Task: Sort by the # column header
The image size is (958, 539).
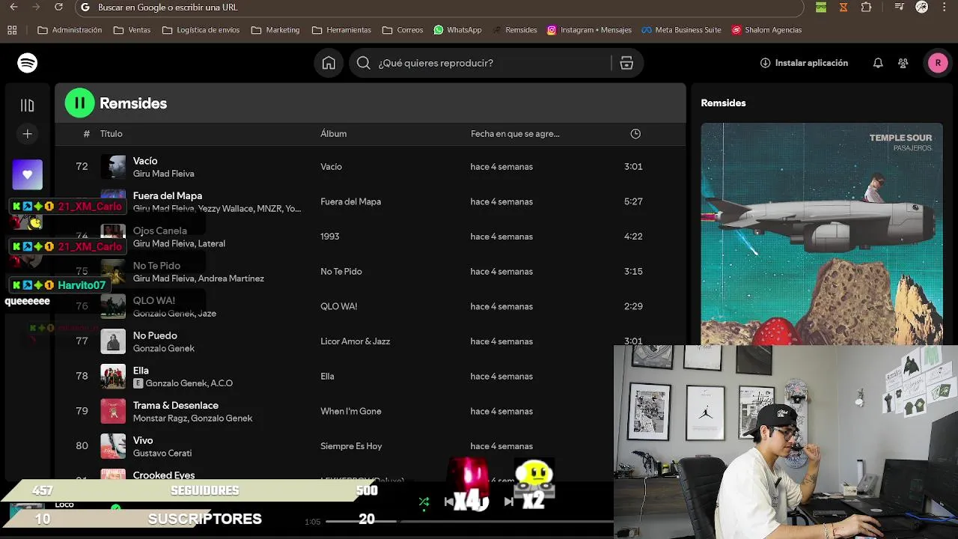Action: tap(86, 133)
